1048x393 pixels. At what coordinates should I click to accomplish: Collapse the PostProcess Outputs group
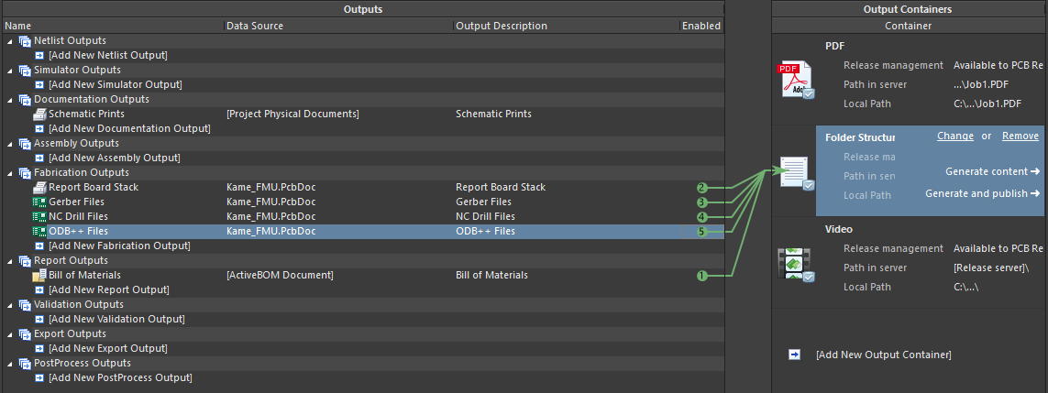(x=9, y=365)
